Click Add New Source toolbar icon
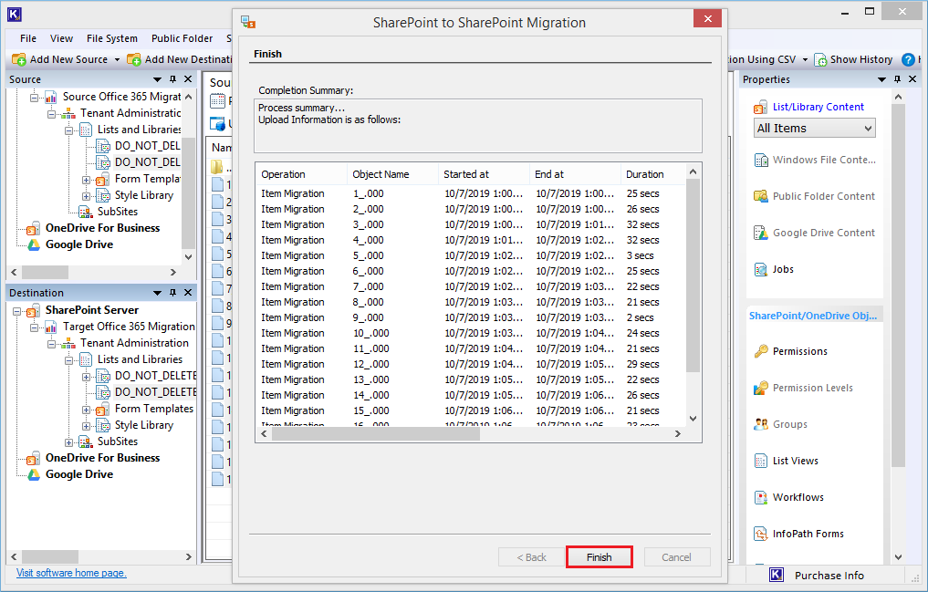Viewport: 928px width, 592px height. pyautogui.click(x=19, y=59)
